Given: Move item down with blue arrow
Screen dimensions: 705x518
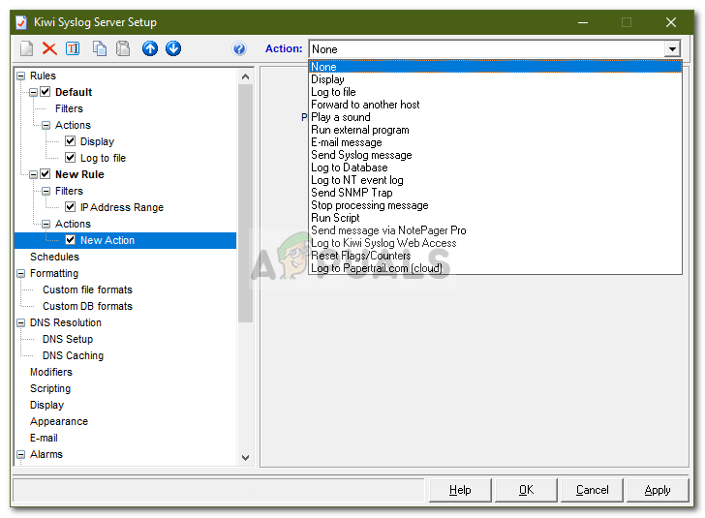Looking at the screenshot, I should pos(173,48).
